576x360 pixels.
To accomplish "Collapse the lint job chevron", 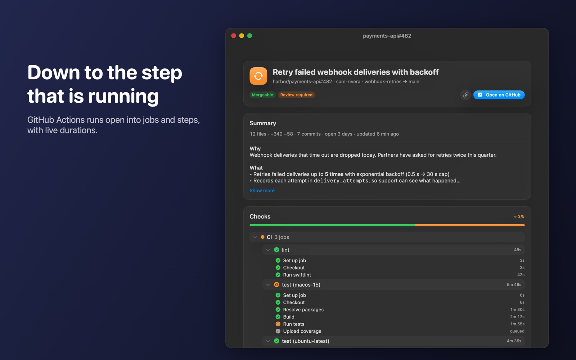I will (x=268, y=250).
